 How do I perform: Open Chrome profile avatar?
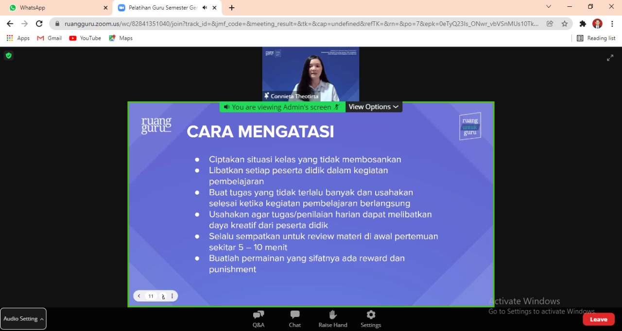click(598, 23)
